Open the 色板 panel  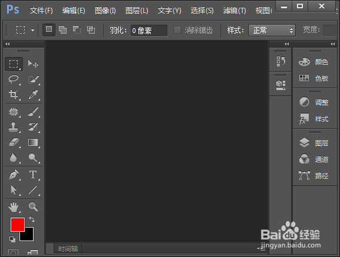click(313, 78)
